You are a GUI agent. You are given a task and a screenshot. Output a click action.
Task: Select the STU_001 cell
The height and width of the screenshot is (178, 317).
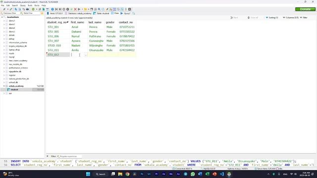pyautogui.click(x=58, y=27)
